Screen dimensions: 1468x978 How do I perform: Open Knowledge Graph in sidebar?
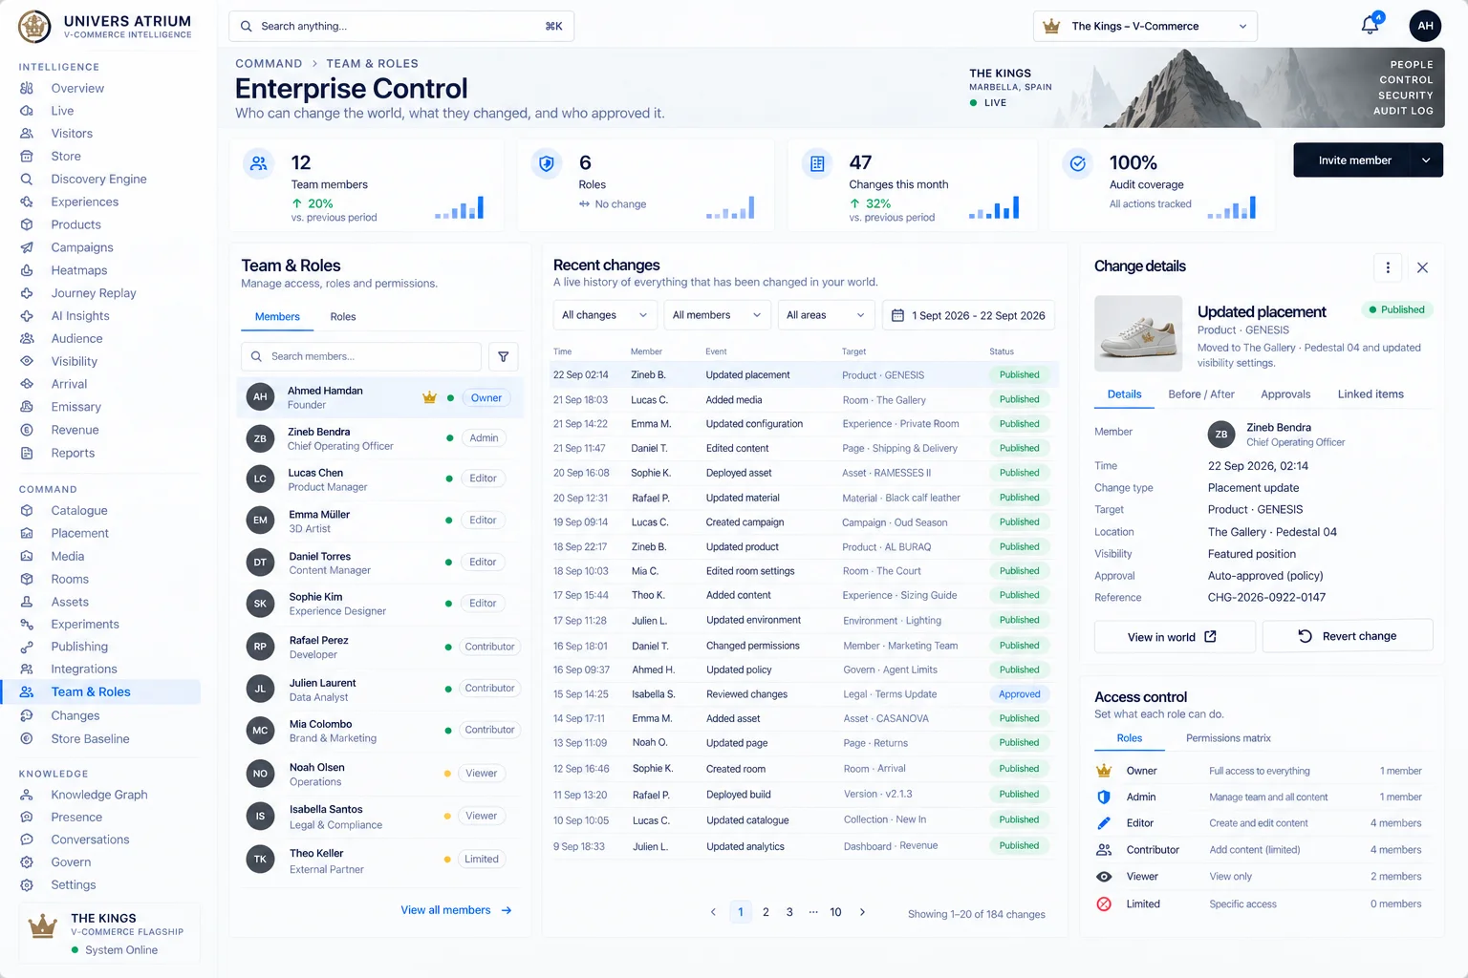pos(99,795)
